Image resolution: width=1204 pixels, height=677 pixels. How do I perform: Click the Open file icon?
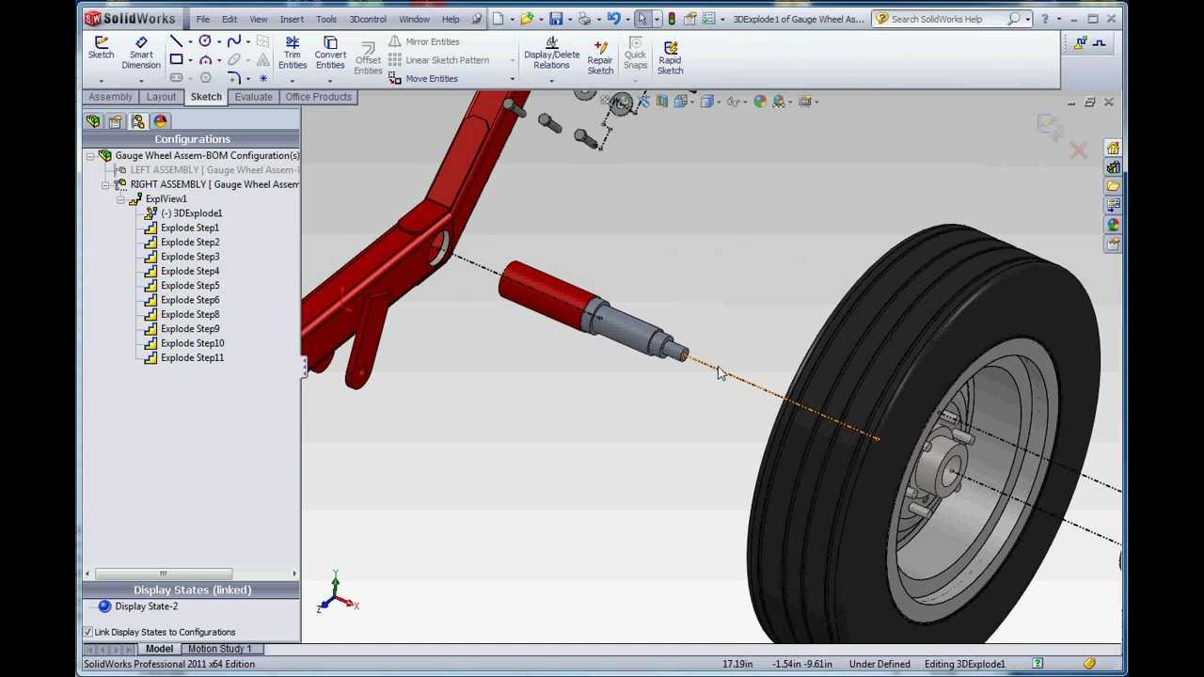pos(527,19)
